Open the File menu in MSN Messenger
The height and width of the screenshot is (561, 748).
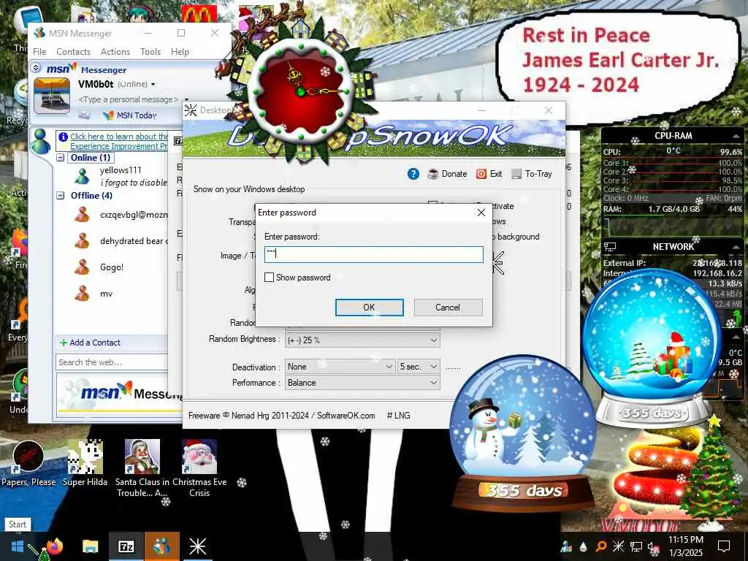[39, 52]
